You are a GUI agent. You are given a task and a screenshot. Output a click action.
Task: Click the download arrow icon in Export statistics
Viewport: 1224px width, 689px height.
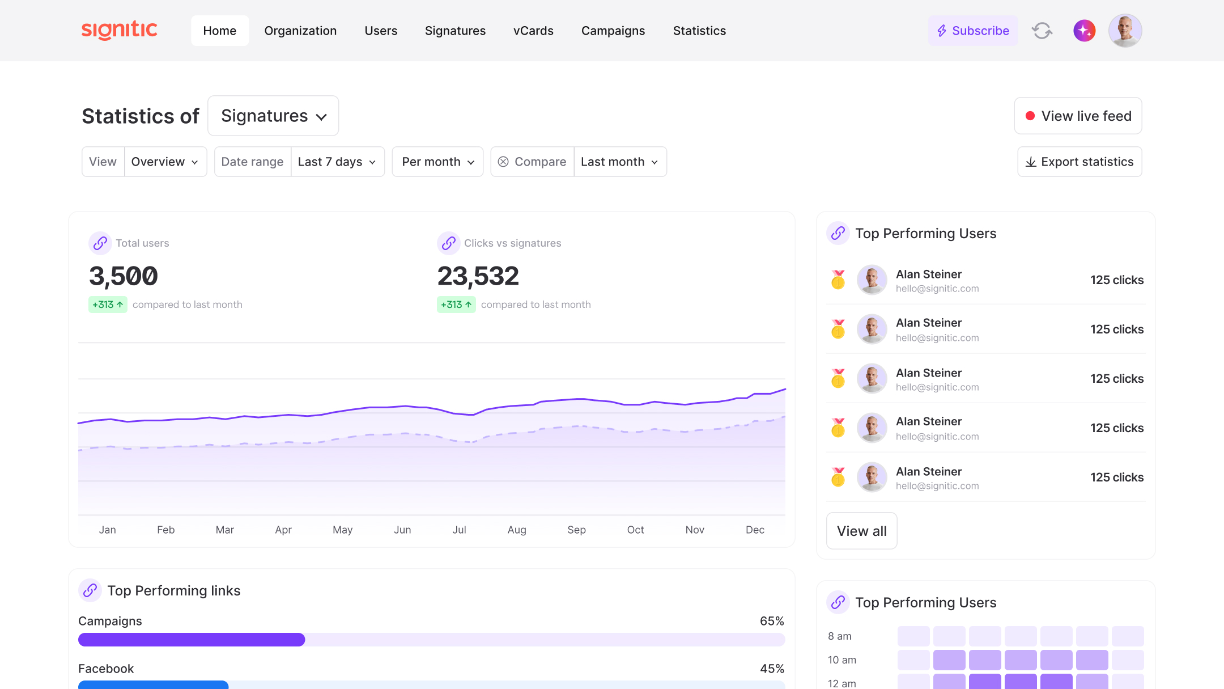coord(1031,162)
